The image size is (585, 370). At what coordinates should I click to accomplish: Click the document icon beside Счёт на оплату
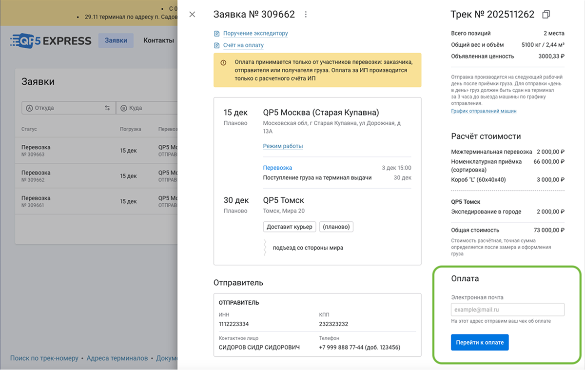(217, 45)
